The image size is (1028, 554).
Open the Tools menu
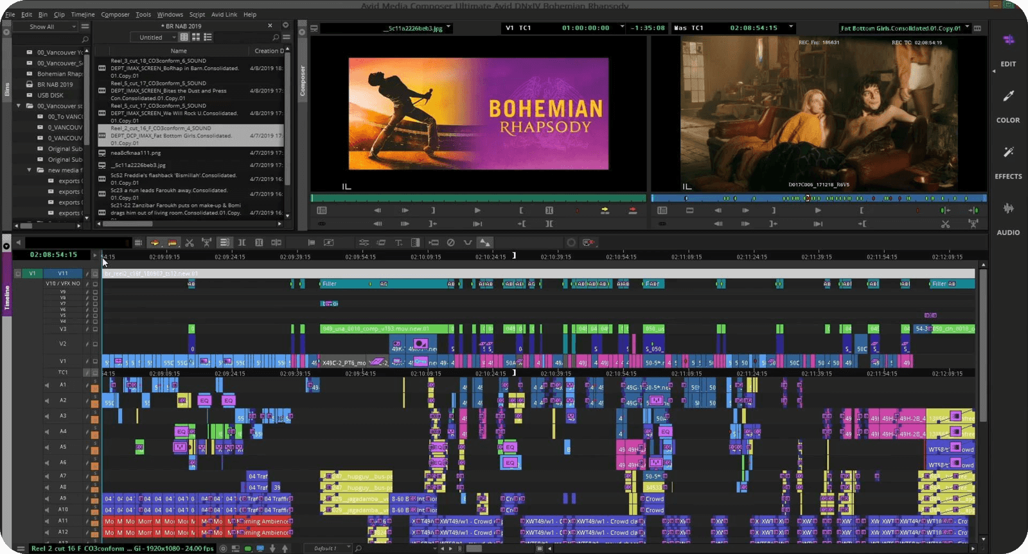(x=143, y=14)
